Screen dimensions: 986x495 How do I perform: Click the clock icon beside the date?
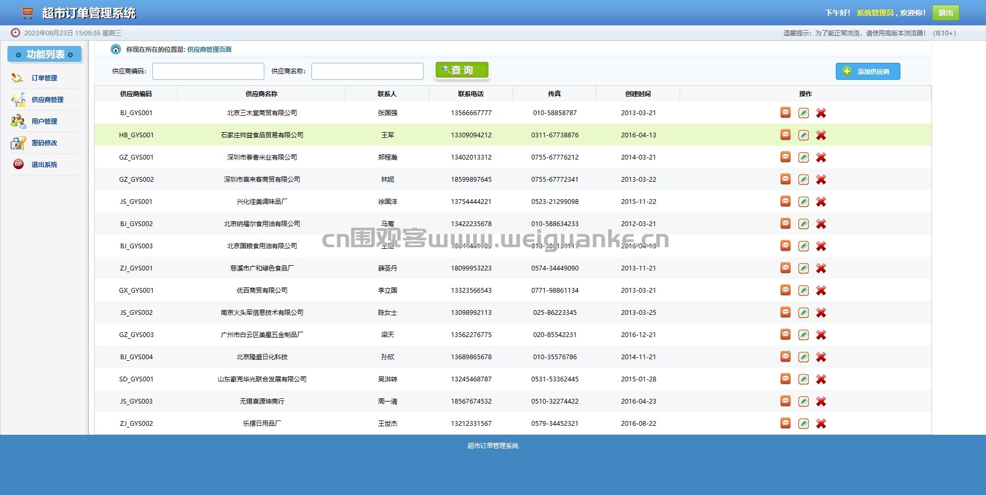click(16, 33)
